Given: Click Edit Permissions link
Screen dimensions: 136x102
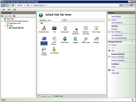Looking at the screenshot, I should [x=118, y=23].
